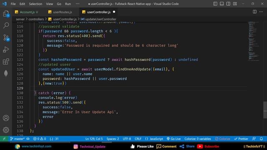The width and height of the screenshot is (267, 150).
Task: Click Colorize: 0 variables status item
Action: pyautogui.click(x=198, y=139)
